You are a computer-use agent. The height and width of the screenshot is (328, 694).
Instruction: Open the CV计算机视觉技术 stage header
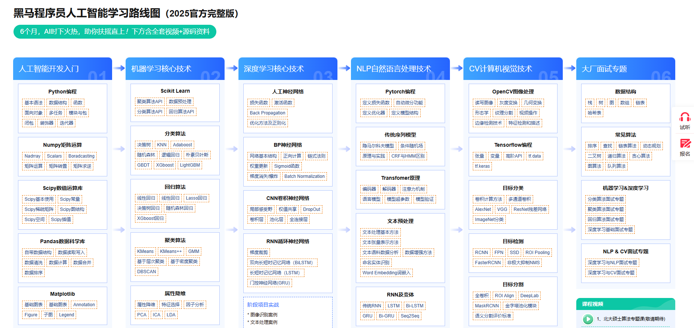coord(513,69)
